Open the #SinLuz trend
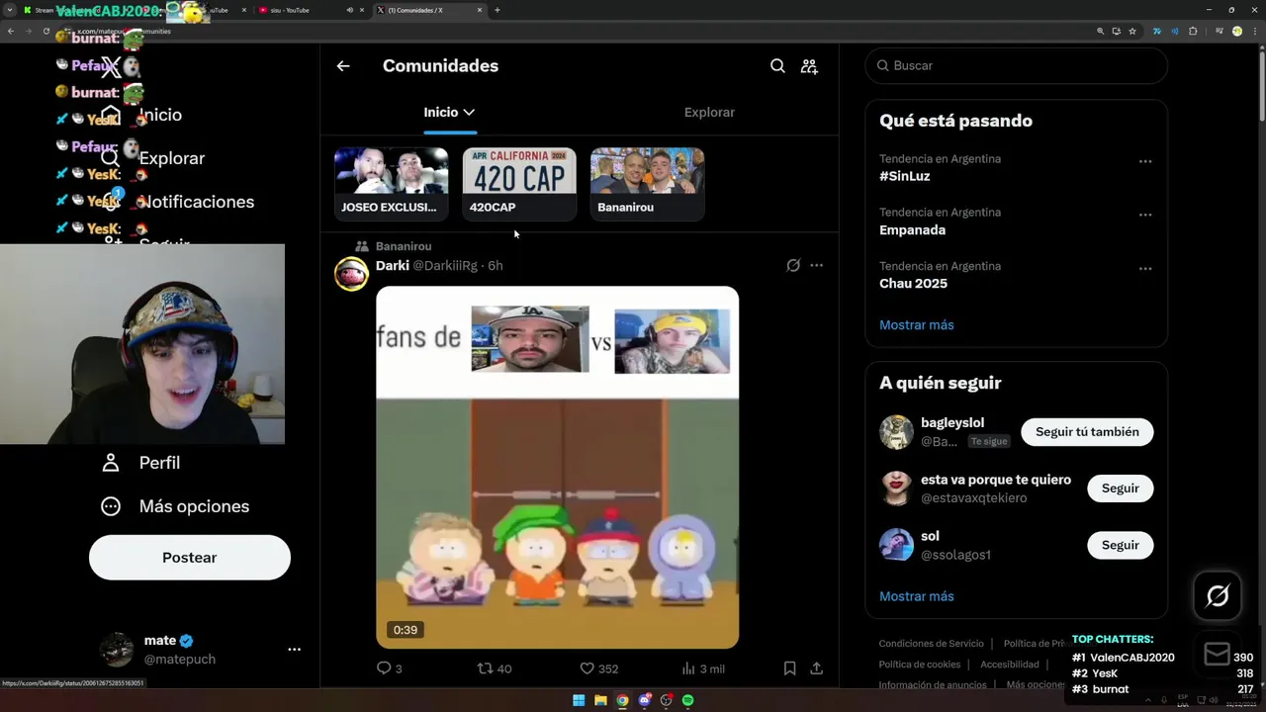The height and width of the screenshot is (712, 1266). (x=905, y=177)
